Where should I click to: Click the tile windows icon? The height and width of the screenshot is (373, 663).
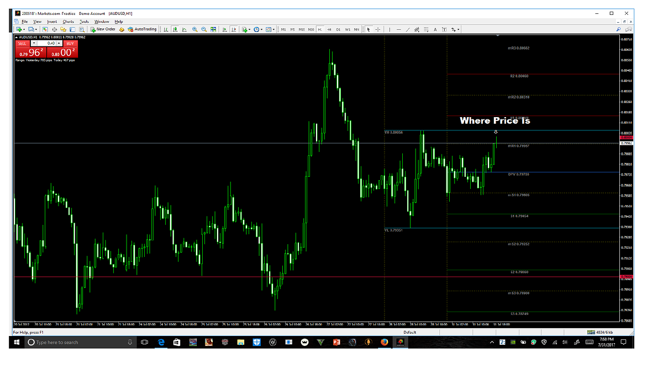coord(213,29)
